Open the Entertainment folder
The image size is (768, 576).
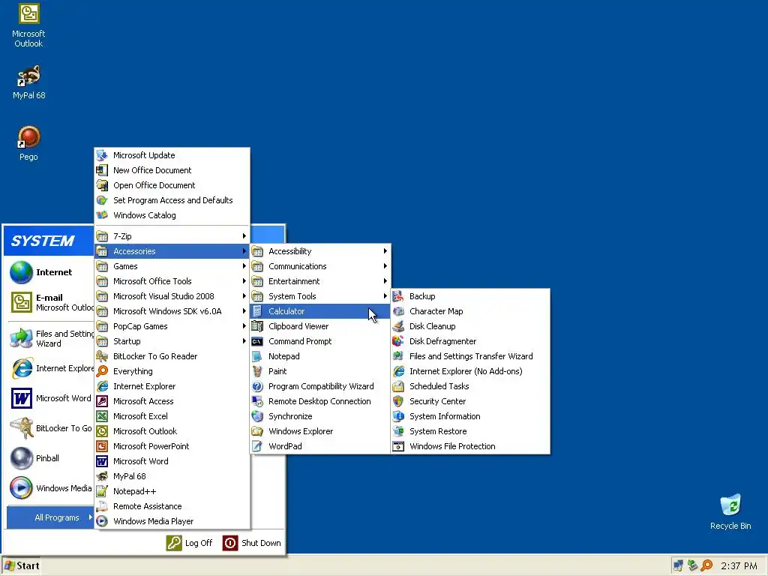[319, 281]
